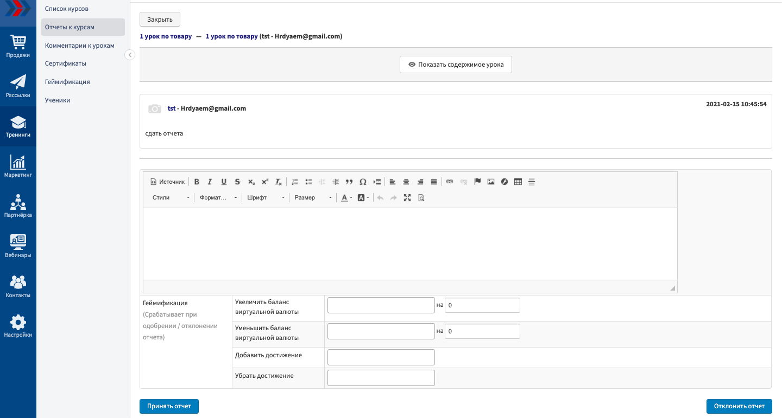Insert a block quote

(349, 182)
